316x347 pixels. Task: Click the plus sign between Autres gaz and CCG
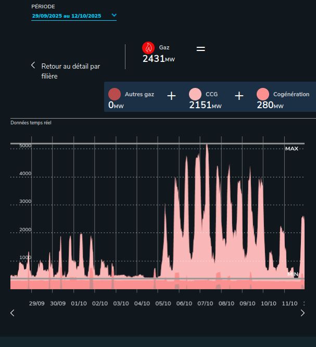pos(171,96)
